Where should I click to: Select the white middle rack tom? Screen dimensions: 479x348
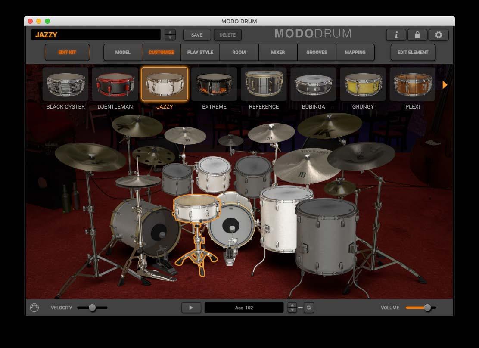pyautogui.click(x=214, y=174)
